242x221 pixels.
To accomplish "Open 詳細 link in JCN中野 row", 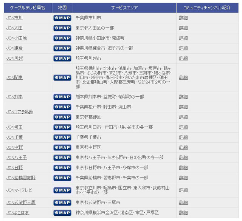I will (x=183, y=147).
